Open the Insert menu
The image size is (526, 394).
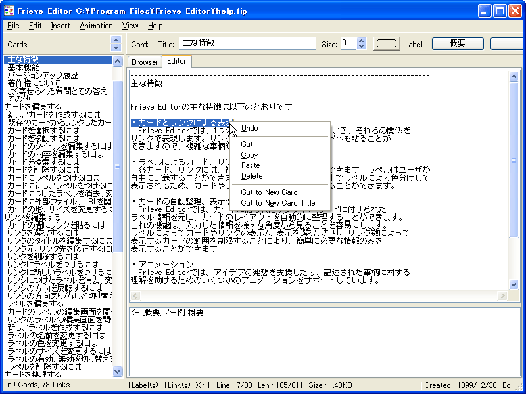point(60,26)
